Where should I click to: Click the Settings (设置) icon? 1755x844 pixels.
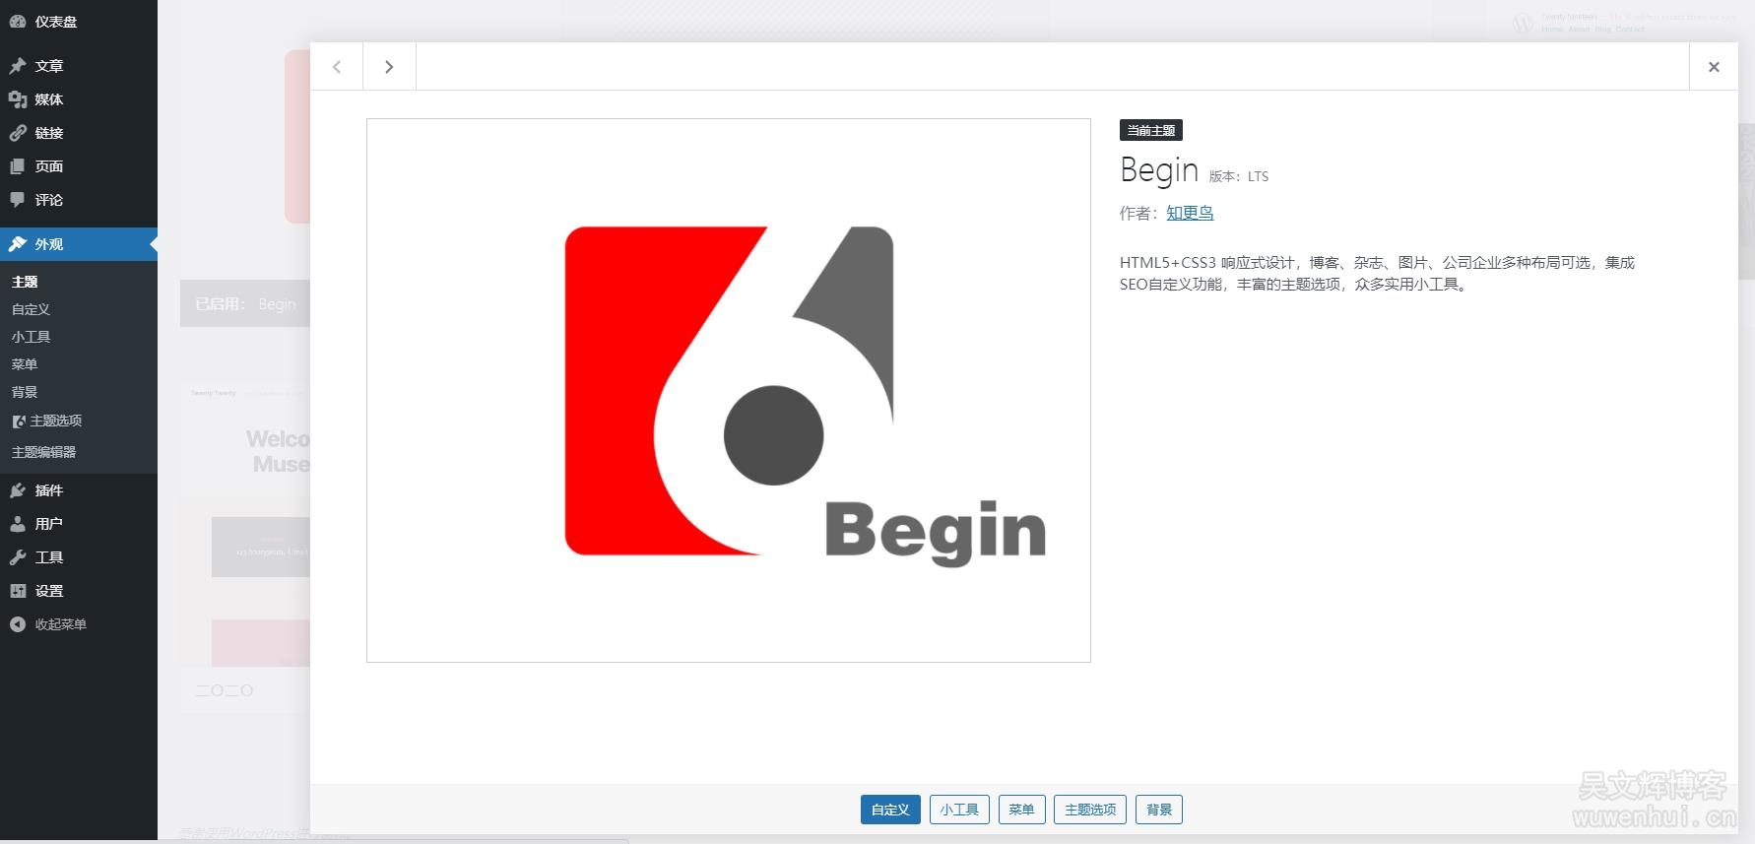tap(18, 591)
